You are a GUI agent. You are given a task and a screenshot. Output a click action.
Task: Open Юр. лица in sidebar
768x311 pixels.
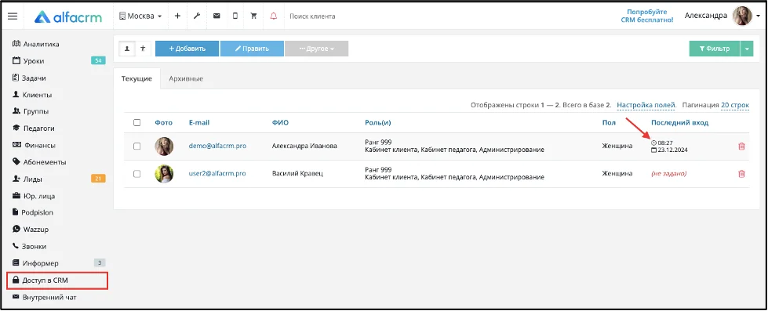pos(33,196)
